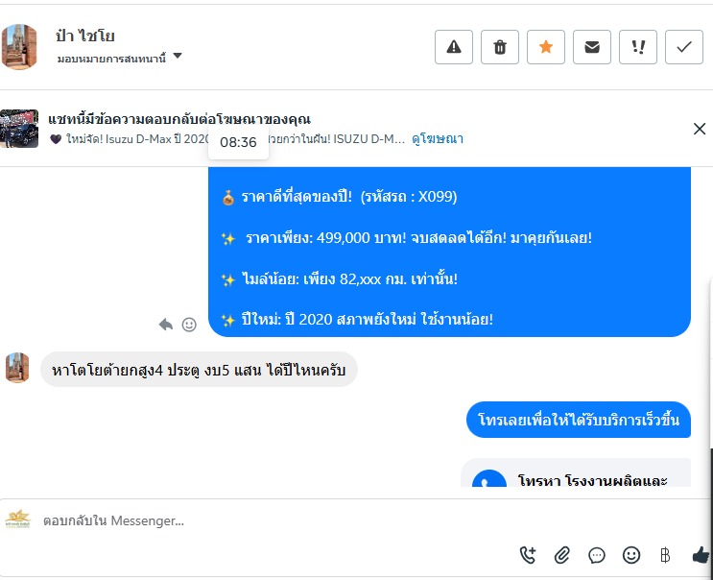Mark conversation unread with envelope icon
Viewport: 713px width, 580px height.
coord(592,47)
